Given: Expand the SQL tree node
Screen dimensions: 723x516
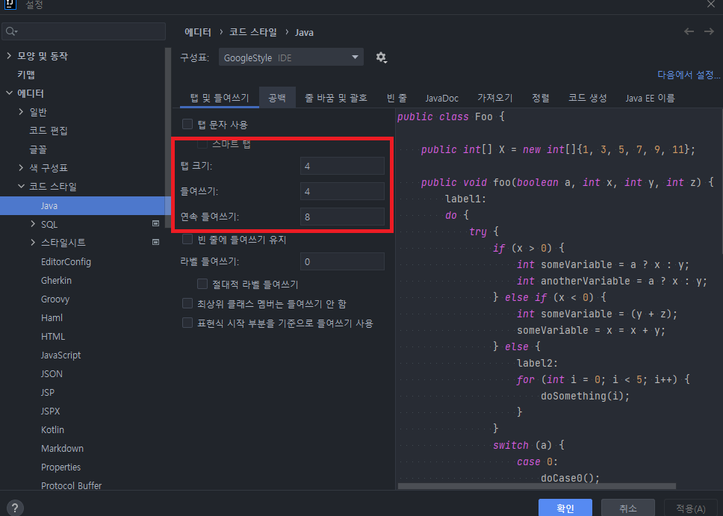Looking at the screenshot, I should pos(32,223).
